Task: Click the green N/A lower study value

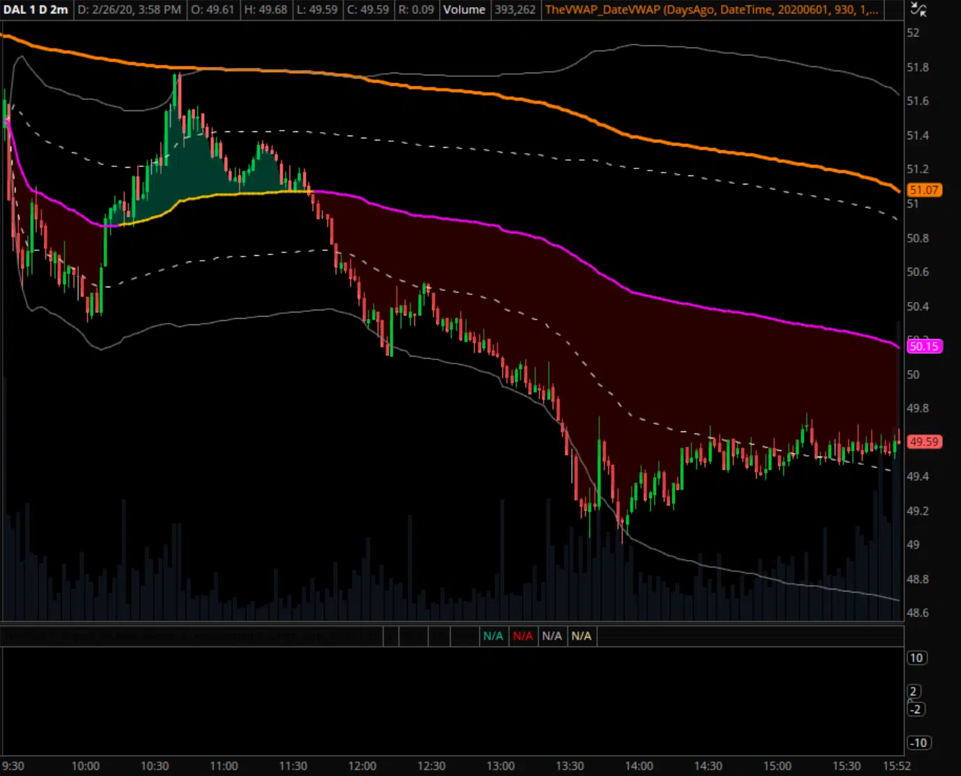Action: (493, 636)
